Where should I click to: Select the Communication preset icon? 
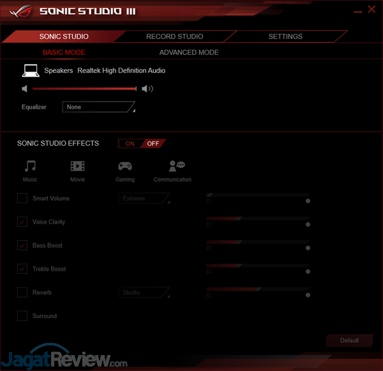pos(177,166)
